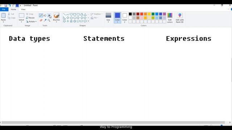Choose the Right arrow shape

pyautogui.click(x=78, y=18)
